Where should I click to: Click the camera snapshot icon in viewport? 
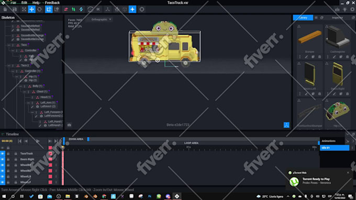coord(69,125)
